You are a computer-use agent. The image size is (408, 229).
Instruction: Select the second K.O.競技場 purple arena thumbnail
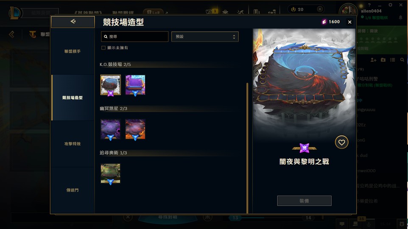pyautogui.click(x=135, y=85)
